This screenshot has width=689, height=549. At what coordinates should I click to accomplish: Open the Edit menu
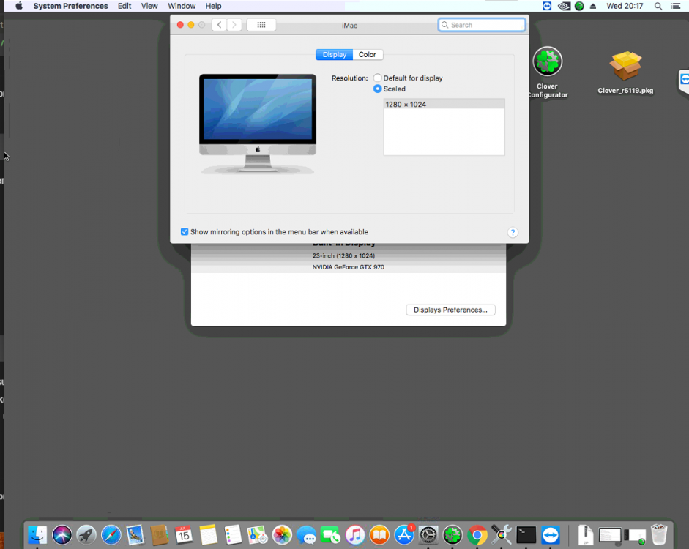point(124,6)
